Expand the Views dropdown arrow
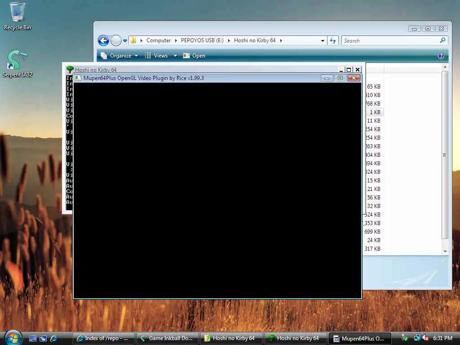The height and width of the screenshot is (345, 460). point(175,55)
